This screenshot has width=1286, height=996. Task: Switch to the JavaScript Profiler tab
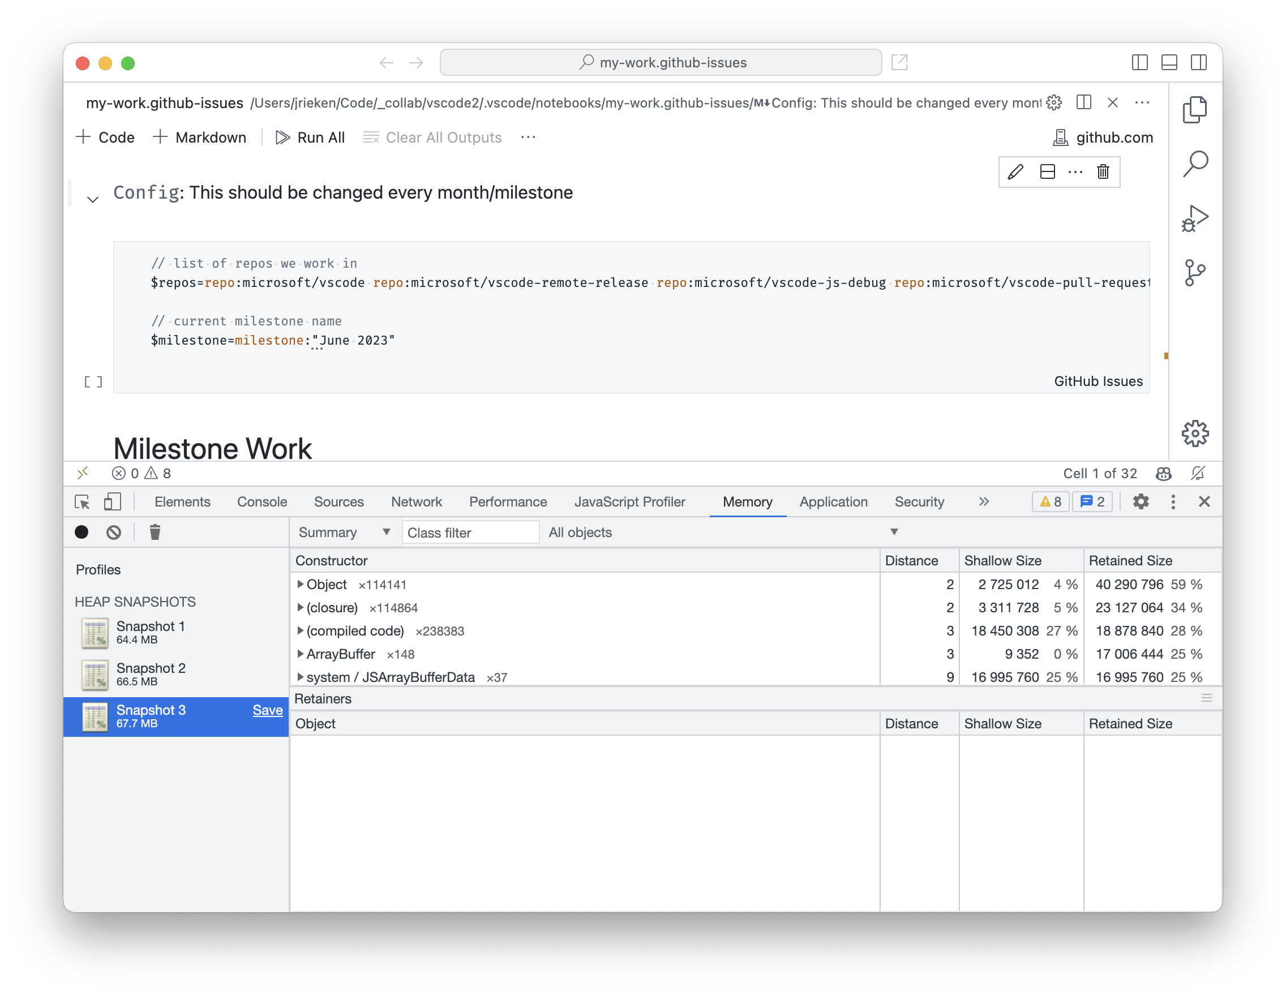[629, 501]
